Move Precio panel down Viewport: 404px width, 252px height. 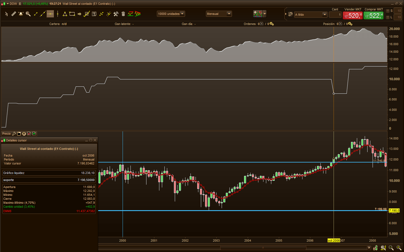tap(29, 134)
